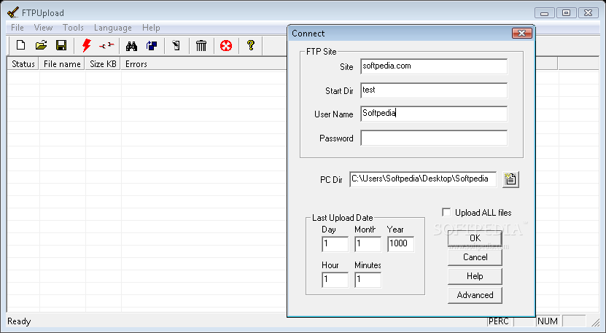
Task: Click the trash can delete icon
Action: pyautogui.click(x=201, y=46)
